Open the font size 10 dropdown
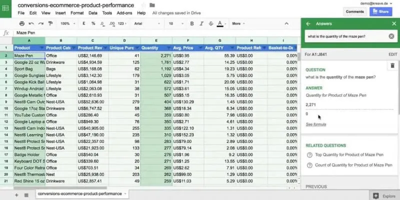Image resolution: width=400 pixels, height=200 pixels. coord(176,23)
